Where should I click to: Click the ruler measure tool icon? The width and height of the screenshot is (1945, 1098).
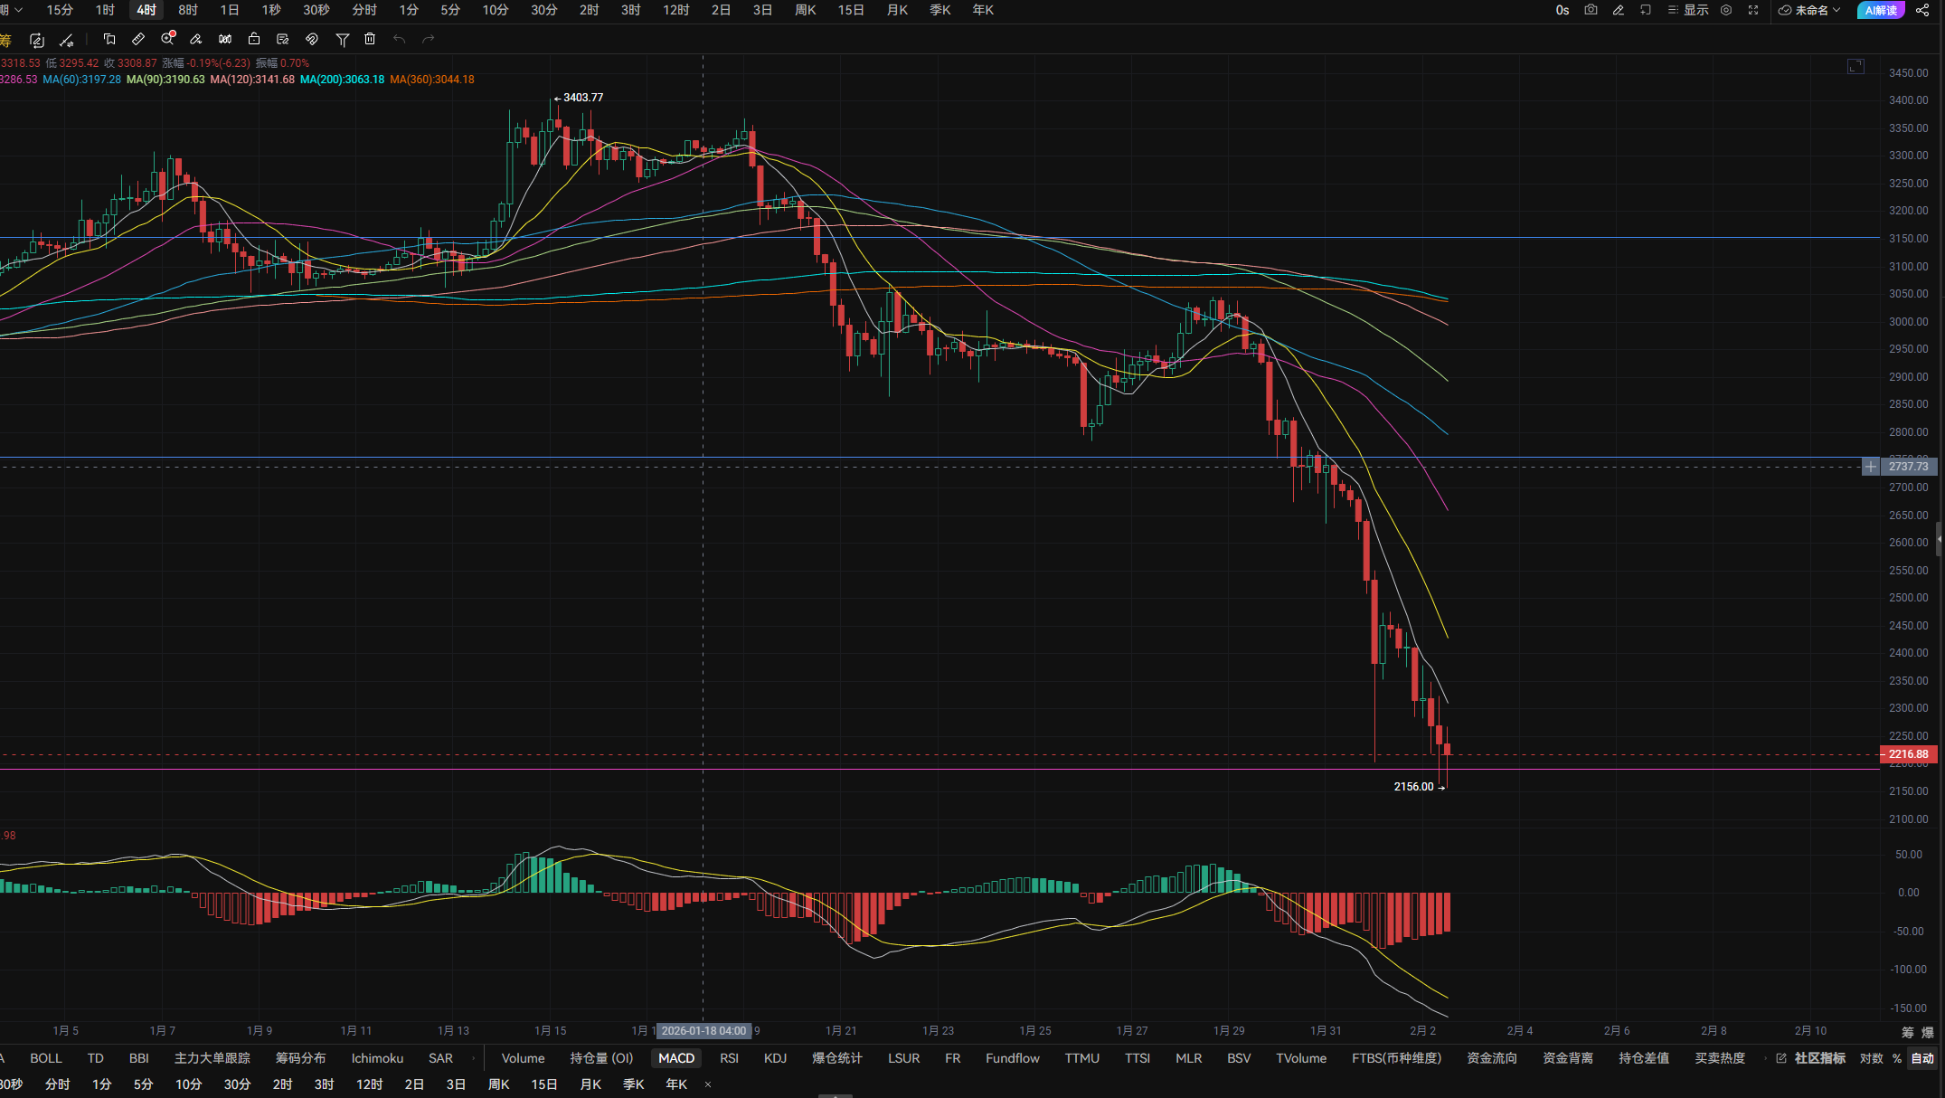click(x=138, y=39)
